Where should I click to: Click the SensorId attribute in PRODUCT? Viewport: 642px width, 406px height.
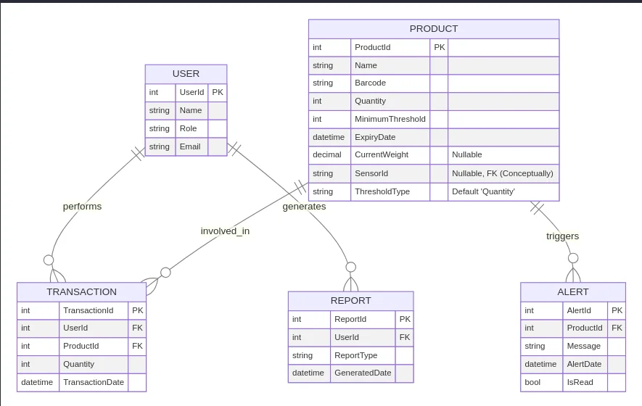point(371,173)
